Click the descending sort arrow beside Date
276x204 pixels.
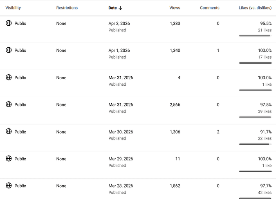point(121,8)
